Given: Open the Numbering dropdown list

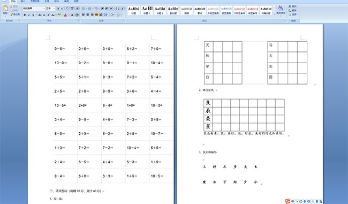Looking at the screenshot, I should pos(93,9).
